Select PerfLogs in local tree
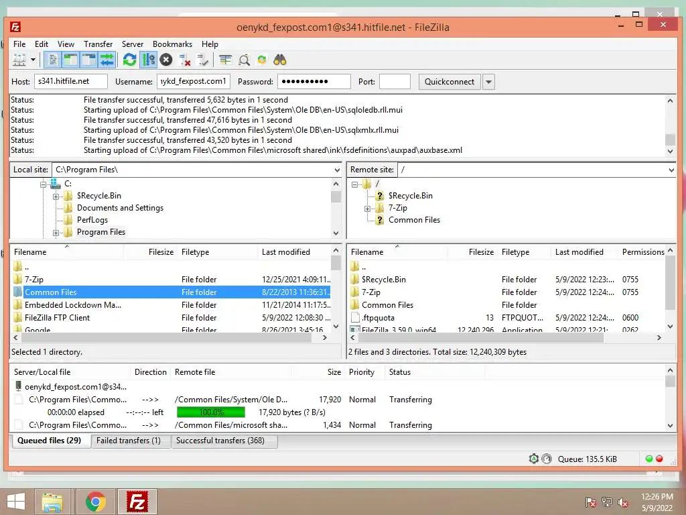The width and height of the screenshot is (686, 515). (x=92, y=220)
